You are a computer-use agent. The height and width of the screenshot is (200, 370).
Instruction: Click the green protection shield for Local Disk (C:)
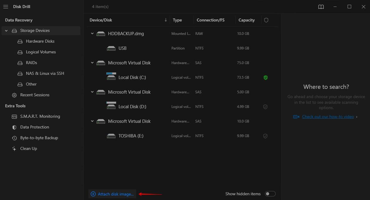[265, 77]
